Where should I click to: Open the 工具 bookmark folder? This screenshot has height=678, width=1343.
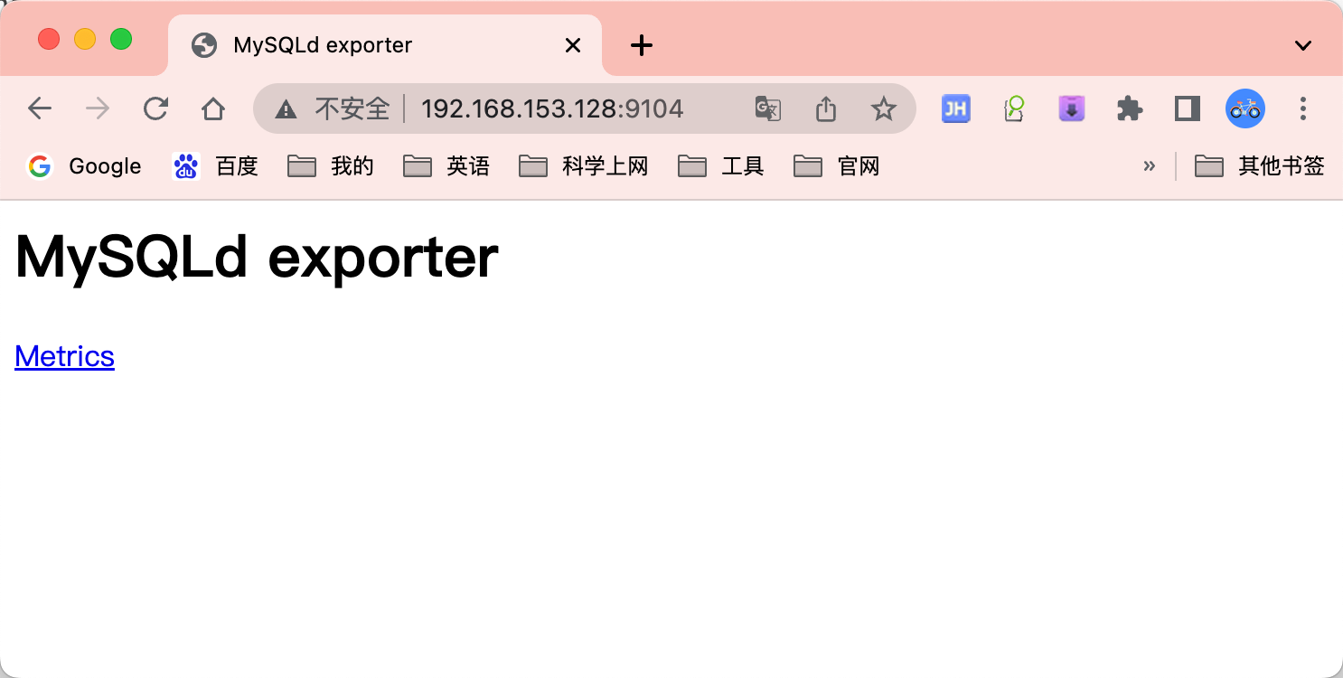pos(721,166)
